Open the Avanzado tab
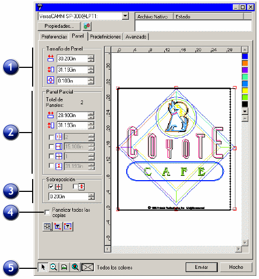Viewport: 259px width, 279px height. click(136, 37)
